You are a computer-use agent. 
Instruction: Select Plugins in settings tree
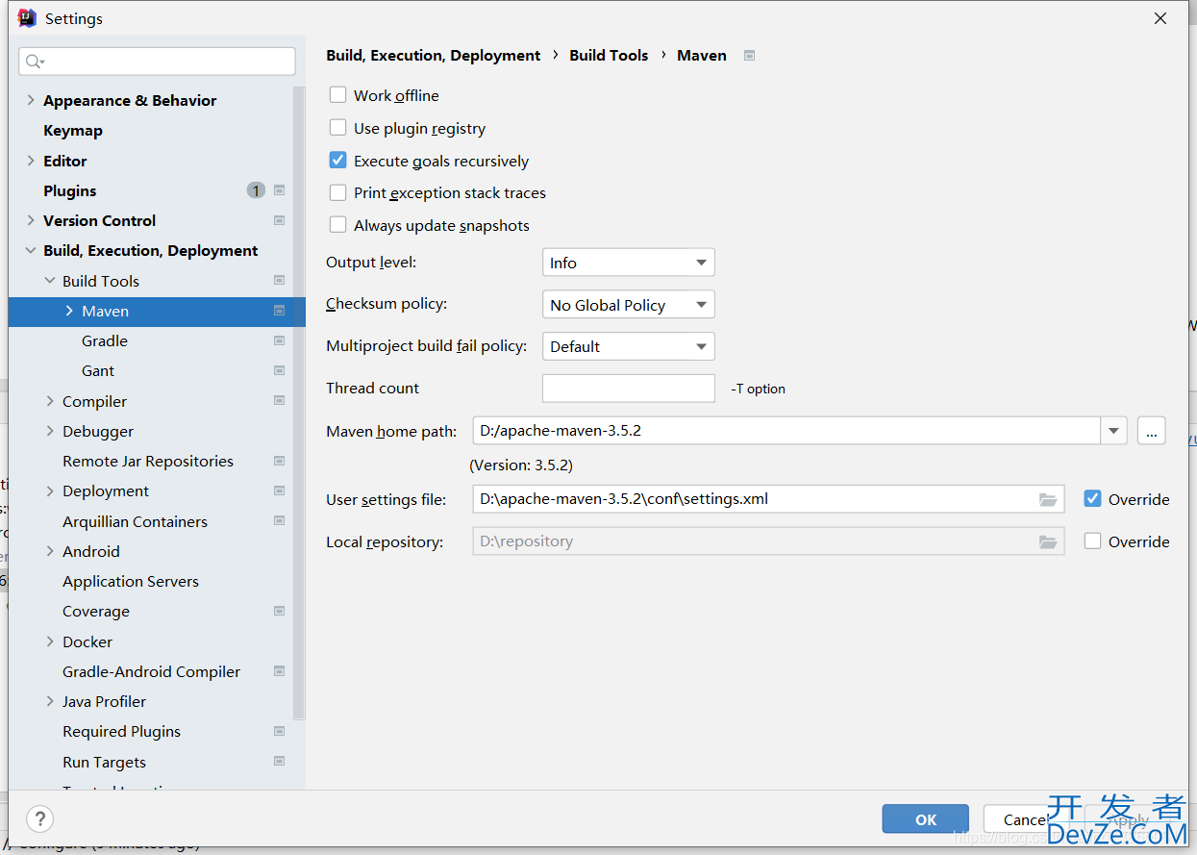[x=70, y=190]
